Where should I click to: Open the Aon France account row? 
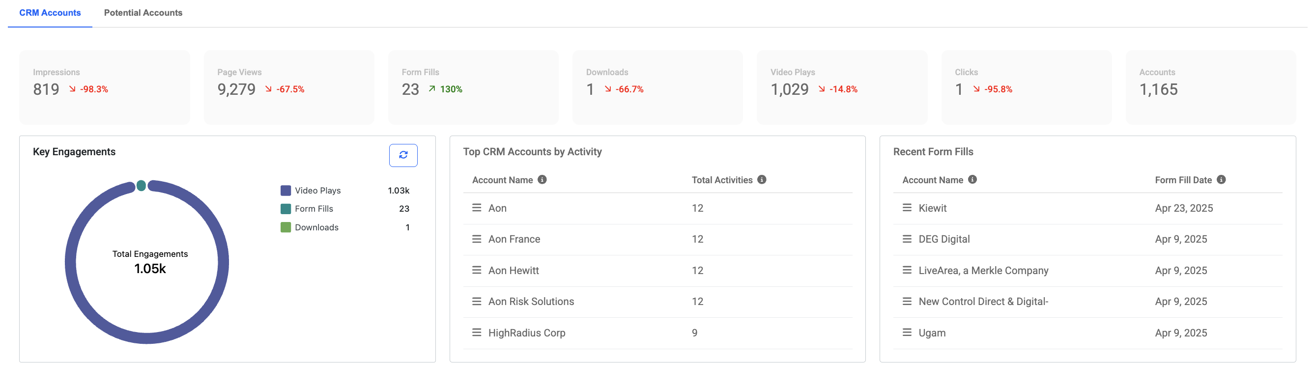(x=657, y=239)
